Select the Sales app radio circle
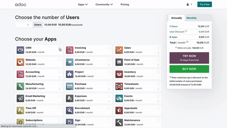Image resolution: width=227 pixels, height=128 pixels. click(158, 48)
